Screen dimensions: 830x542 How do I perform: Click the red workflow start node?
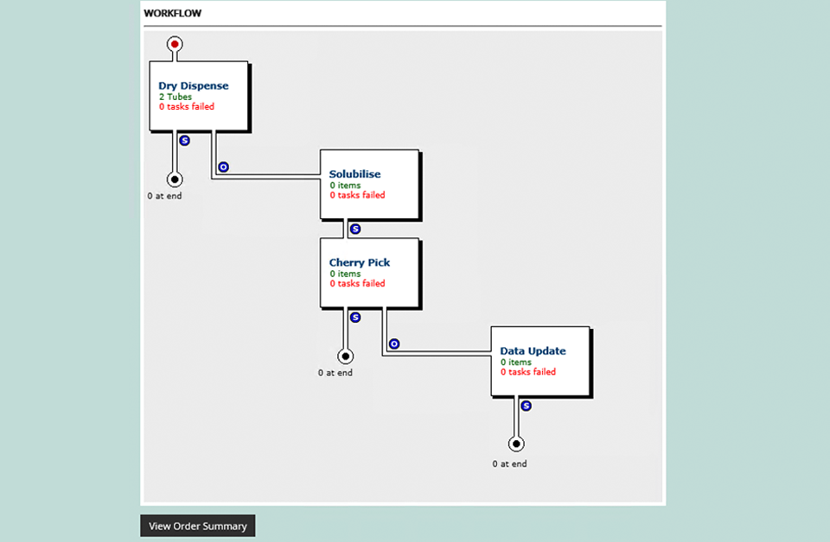175,43
